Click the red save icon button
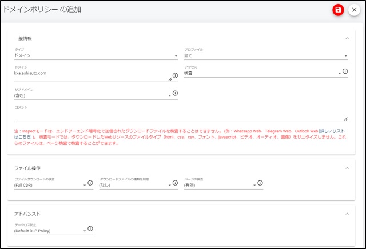Screen dimensions: 366x249 pyautogui.click(x=339, y=10)
